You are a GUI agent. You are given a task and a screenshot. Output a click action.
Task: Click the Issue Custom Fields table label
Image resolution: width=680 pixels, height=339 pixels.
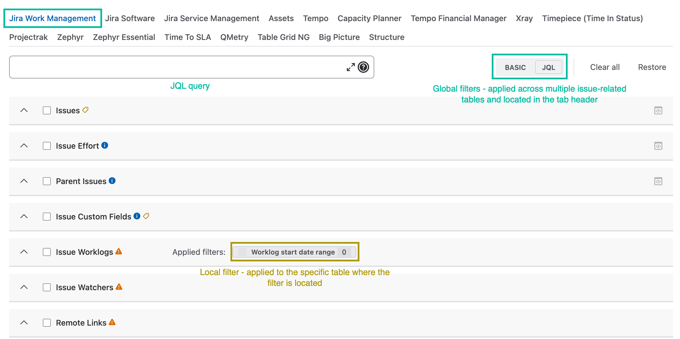[94, 217]
